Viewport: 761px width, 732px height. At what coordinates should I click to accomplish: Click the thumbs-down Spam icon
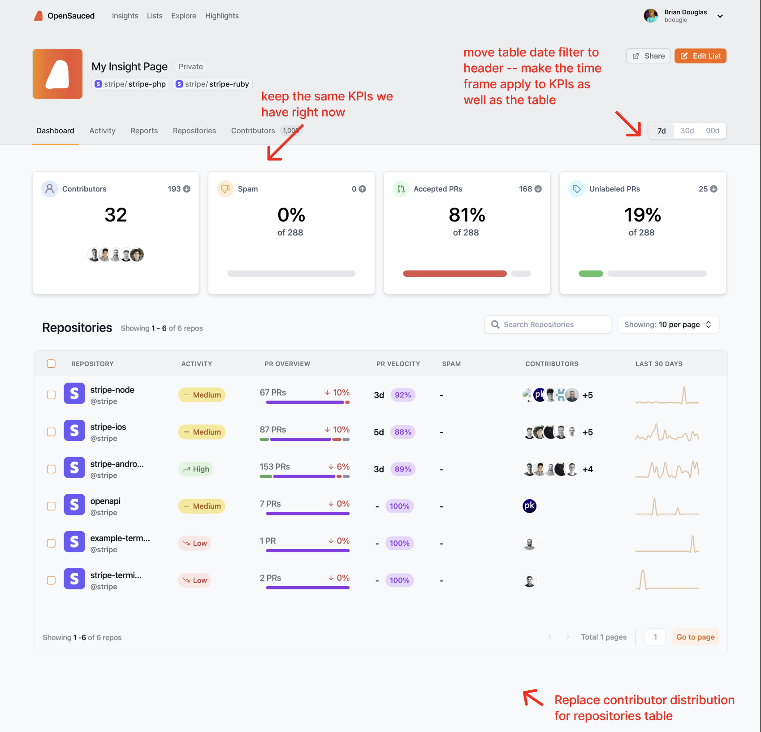pos(225,189)
